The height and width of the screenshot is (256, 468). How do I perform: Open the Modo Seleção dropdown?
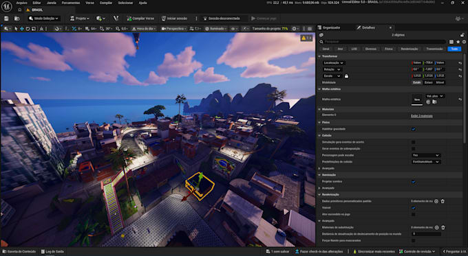click(44, 19)
